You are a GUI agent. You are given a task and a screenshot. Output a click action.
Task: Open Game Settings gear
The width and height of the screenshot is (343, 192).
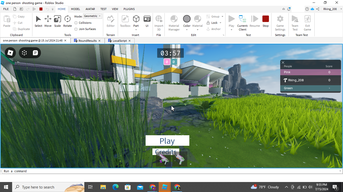click(280, 23)
